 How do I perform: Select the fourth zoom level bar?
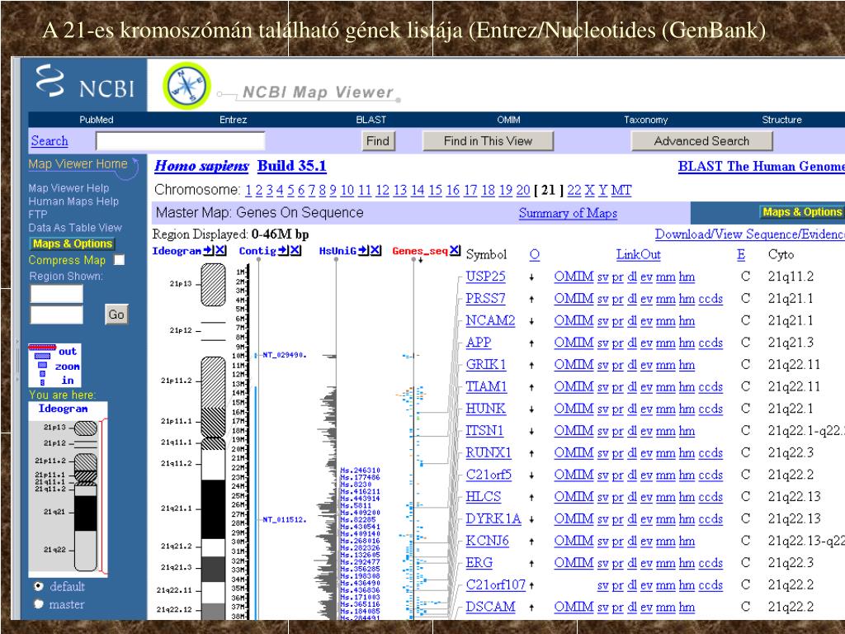42,374
